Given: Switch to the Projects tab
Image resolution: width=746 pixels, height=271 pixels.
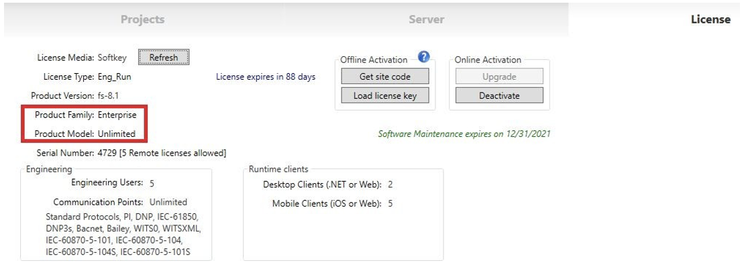Looking at the screenshot, I should tap(142, 19).
